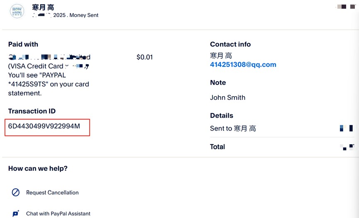Click the PAYPAL *41425S9TS card statement text
This screenshot has height=218, width=359.
pyautogui.click(x=49, y=84)
